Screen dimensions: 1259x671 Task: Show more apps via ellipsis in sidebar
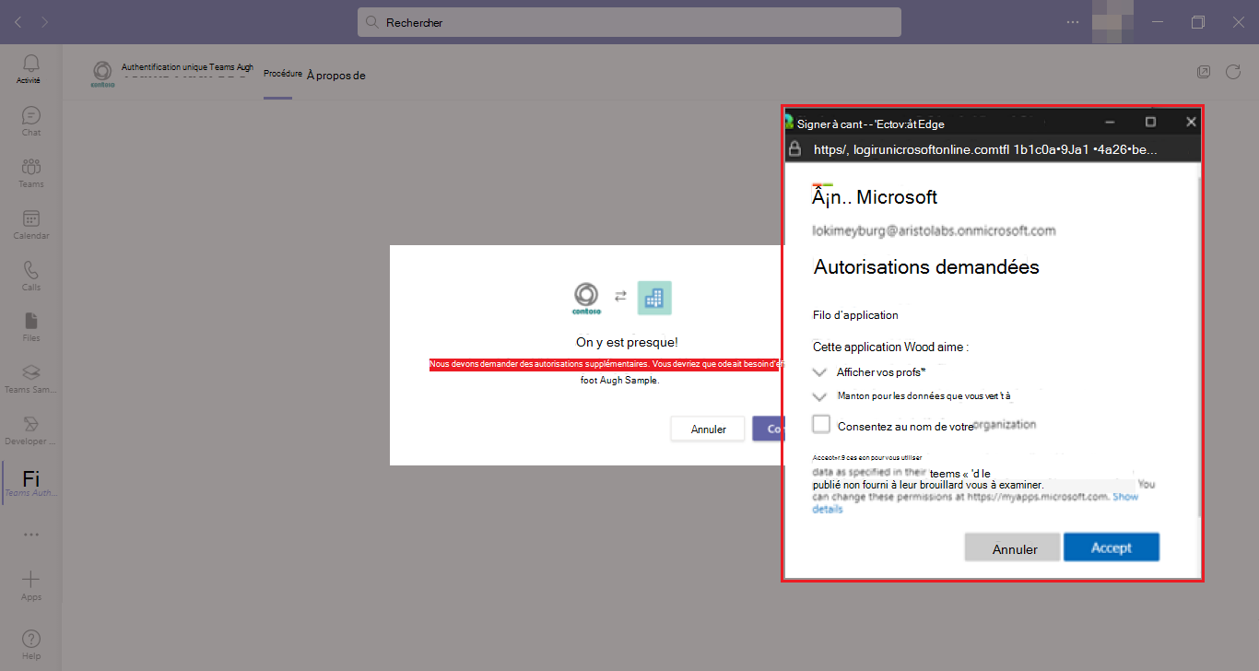(30, 535)
